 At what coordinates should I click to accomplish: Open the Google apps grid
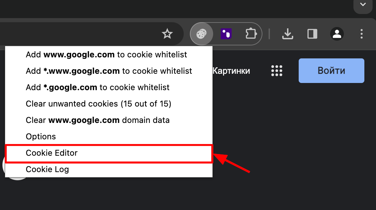tap(276, 71)
